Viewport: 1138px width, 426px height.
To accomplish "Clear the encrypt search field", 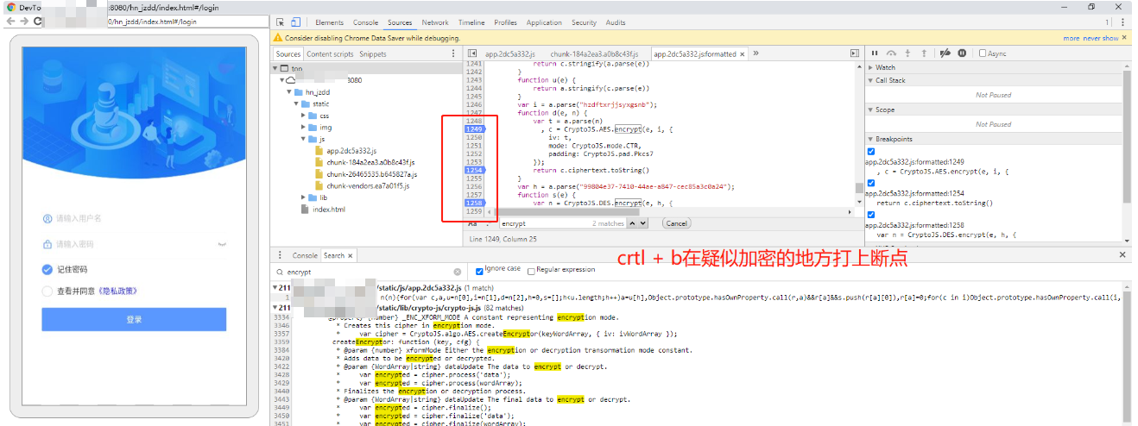I will pos(457,272).
